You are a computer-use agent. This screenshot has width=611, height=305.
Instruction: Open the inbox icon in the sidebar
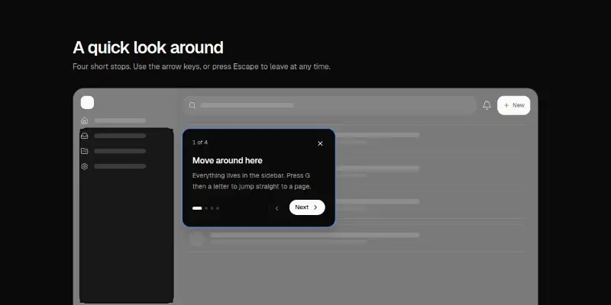pos(84,136)
